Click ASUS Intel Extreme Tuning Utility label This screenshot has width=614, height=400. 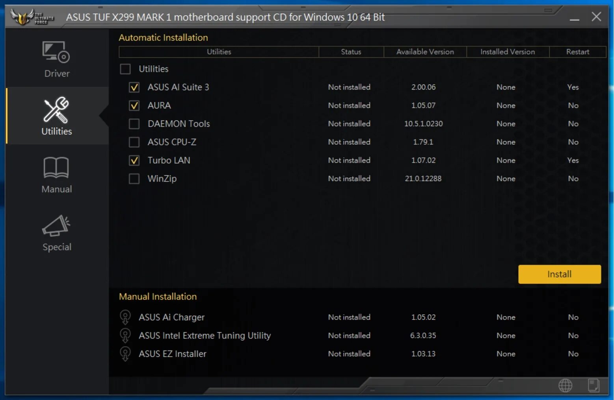205,335
